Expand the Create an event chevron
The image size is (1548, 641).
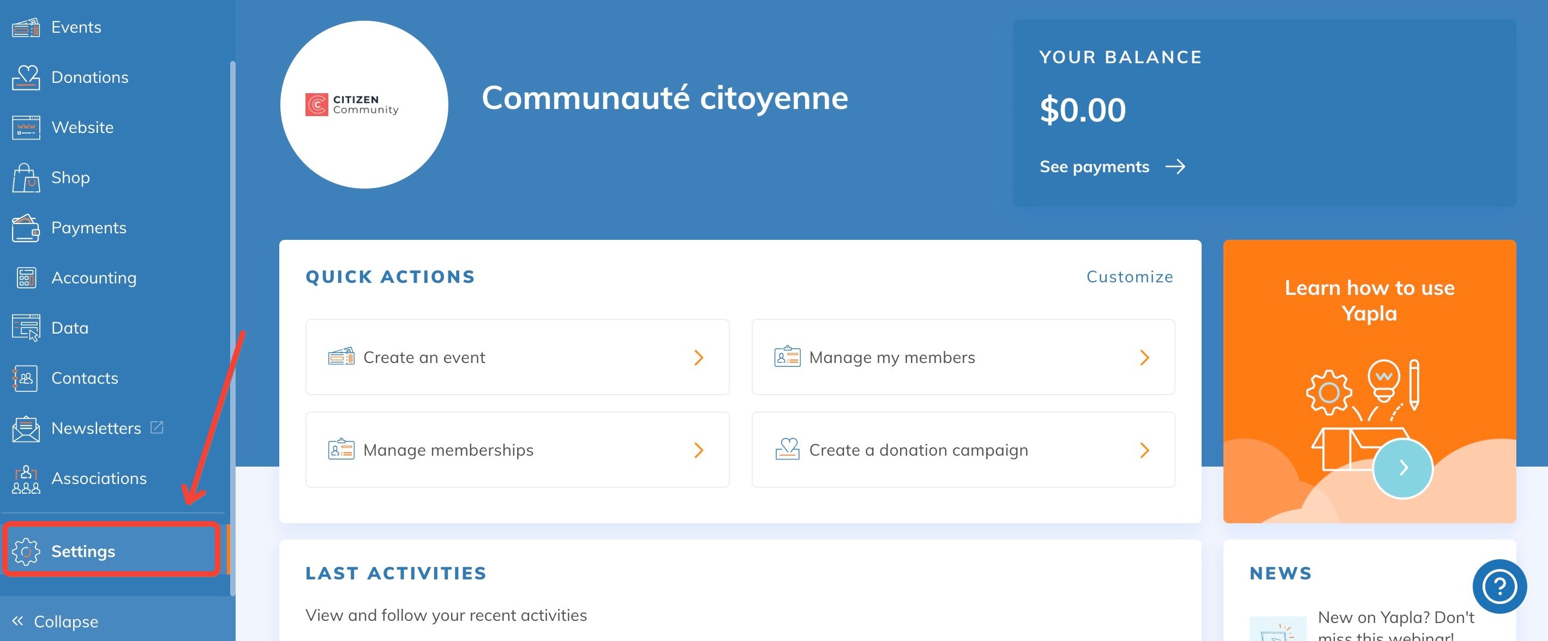(x=698, y=358)
